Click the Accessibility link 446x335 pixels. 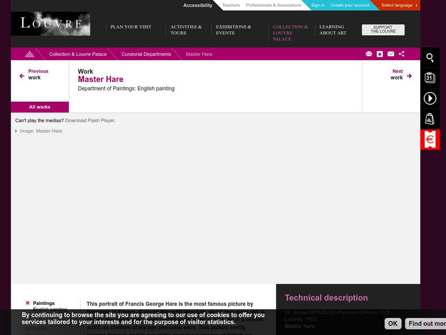[198, 5]
